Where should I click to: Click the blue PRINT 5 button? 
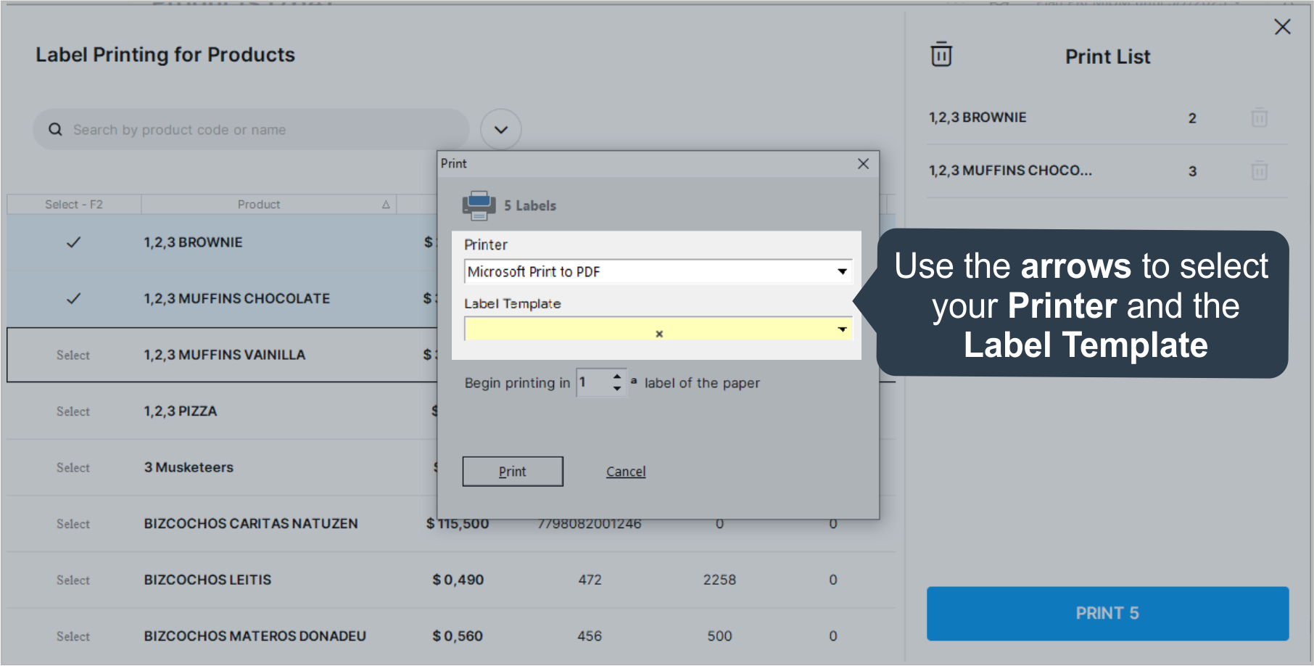click(1107, 613)
